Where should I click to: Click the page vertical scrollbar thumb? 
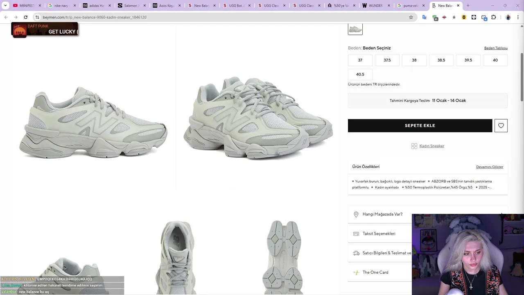tap(522, 77)
